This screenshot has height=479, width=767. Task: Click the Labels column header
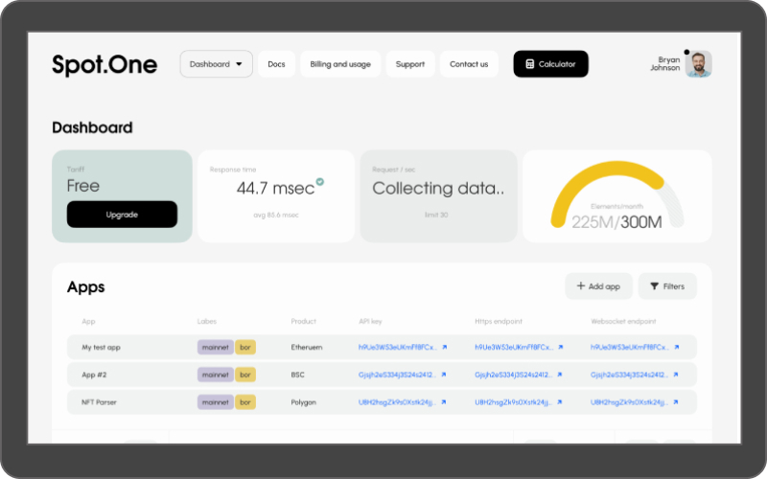coord(206,321)
